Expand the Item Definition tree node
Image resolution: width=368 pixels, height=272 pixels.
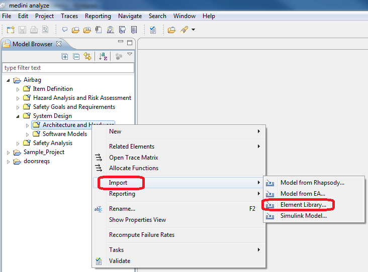point(18,89)
